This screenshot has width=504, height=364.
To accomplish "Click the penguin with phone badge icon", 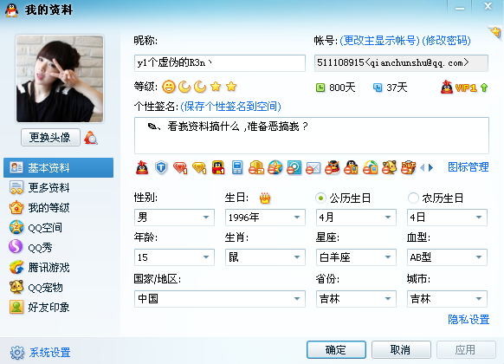I will 351,167.
